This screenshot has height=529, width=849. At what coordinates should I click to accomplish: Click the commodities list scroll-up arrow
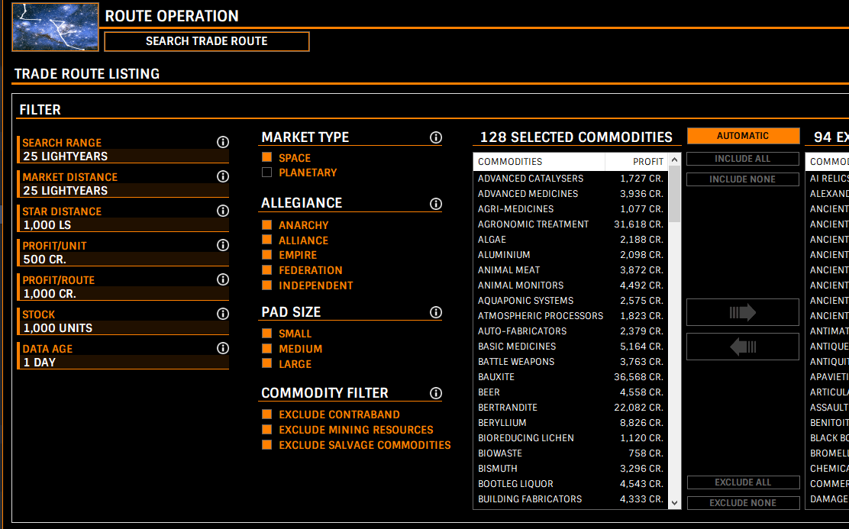(675, 160)
